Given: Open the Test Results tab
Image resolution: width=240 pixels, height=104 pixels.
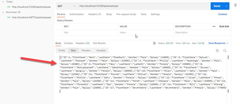Looking at the screenshot, I should 99,43.
